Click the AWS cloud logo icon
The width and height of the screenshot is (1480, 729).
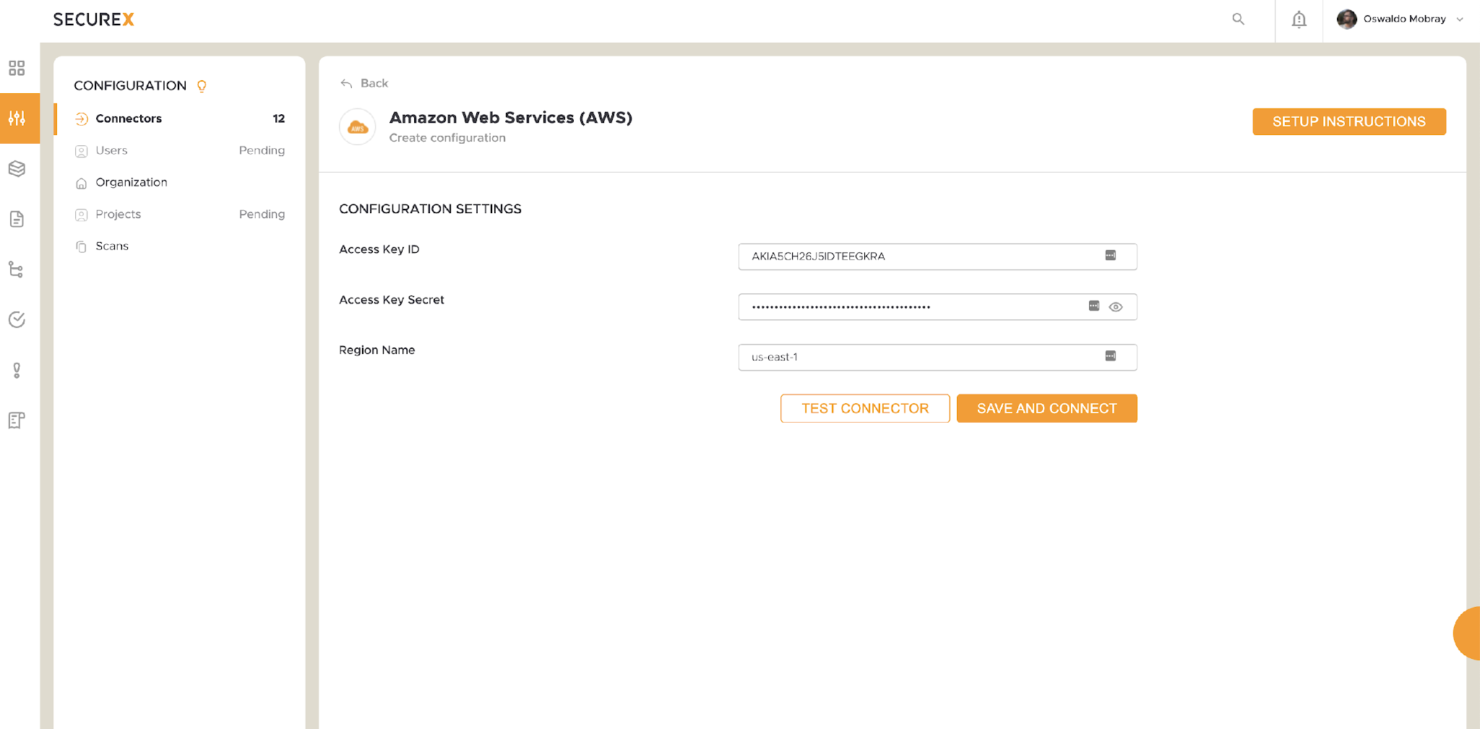tap(358, 127)
